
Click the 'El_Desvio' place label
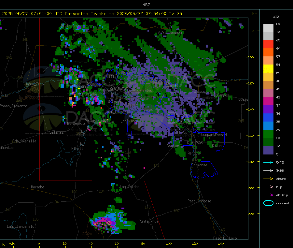click(76, 124)
